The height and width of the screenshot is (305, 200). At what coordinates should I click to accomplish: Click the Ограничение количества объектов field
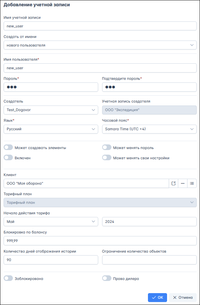coord(149,260)
